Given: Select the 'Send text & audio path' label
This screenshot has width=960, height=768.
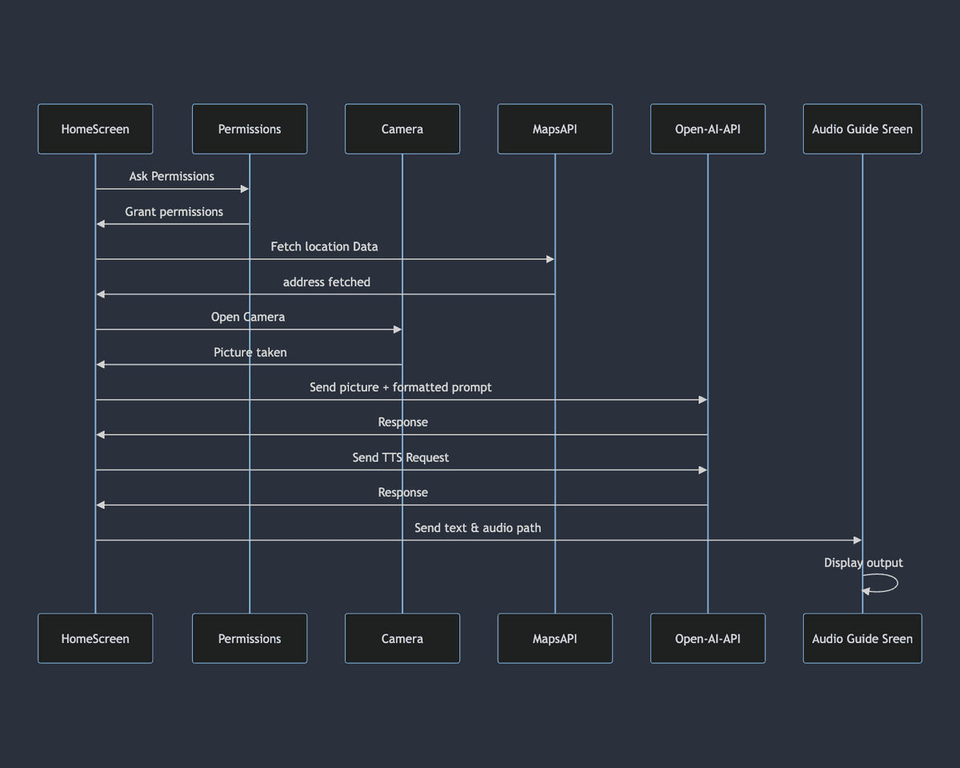Looking at the screenshot, I should tap(478, 528).
